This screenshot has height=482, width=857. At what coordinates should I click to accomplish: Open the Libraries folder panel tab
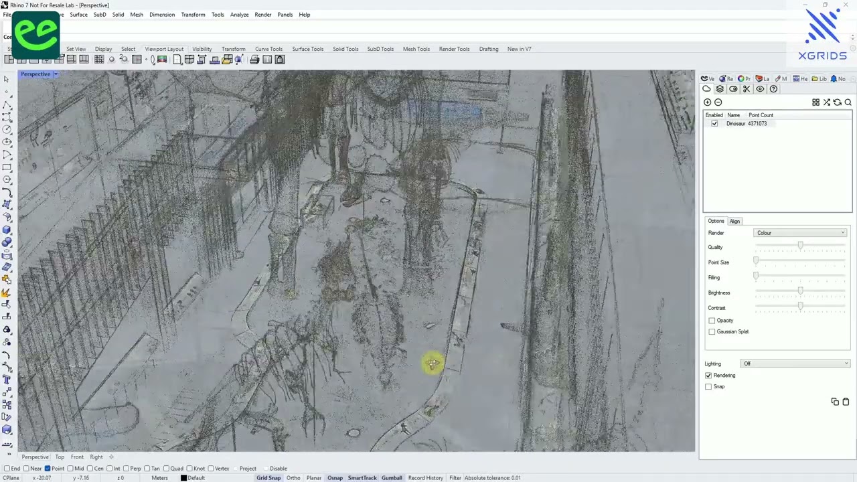coord(819,78)
